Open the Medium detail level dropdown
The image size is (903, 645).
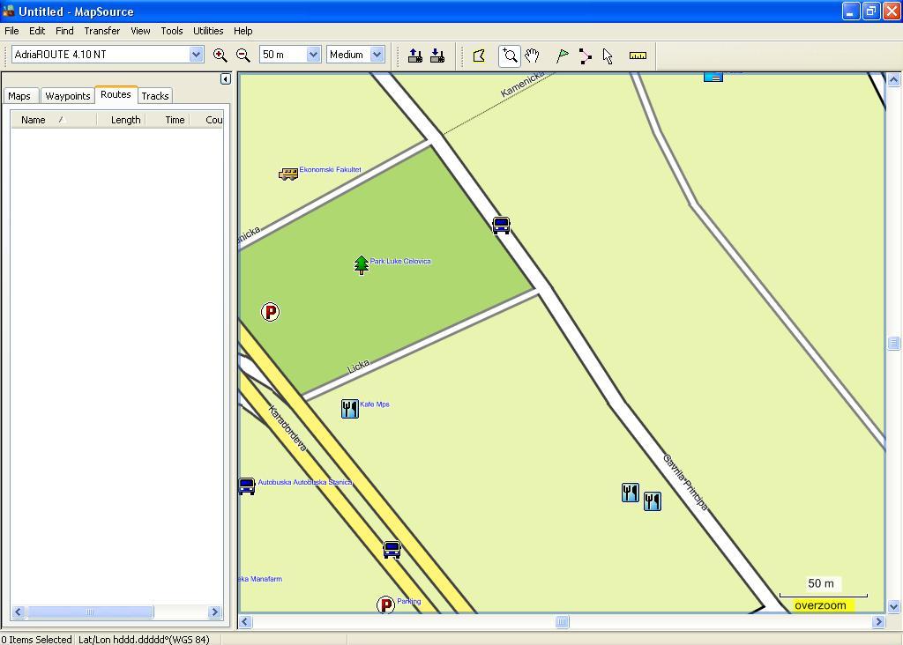pos(377,55)
